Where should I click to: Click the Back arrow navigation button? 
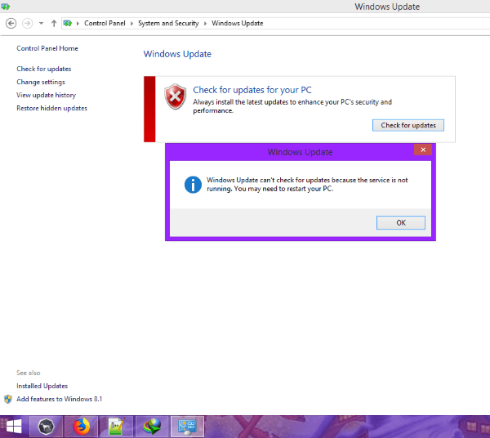point(11,23)
